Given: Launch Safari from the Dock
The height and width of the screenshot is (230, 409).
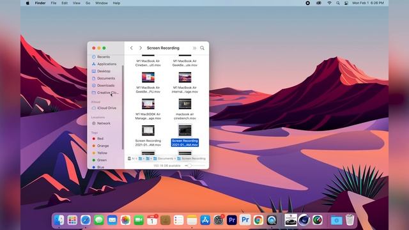Looking at the screenshot, I should [86, 220].
